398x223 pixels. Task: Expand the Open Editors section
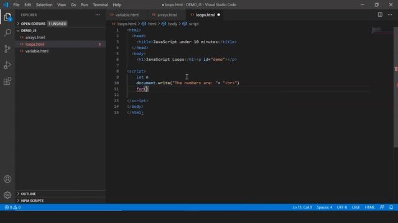coord(18,24)
